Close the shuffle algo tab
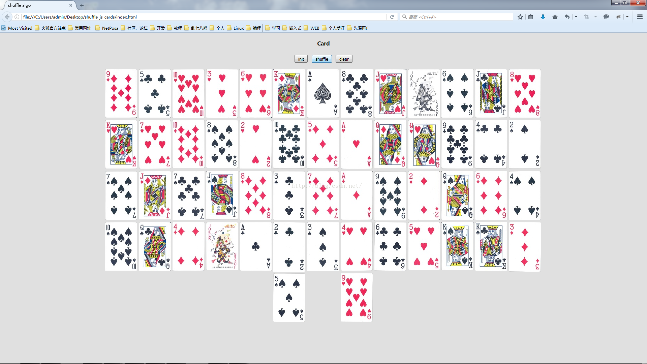The image size is (647, 364). pyautogui.click(x=71, y=5)
